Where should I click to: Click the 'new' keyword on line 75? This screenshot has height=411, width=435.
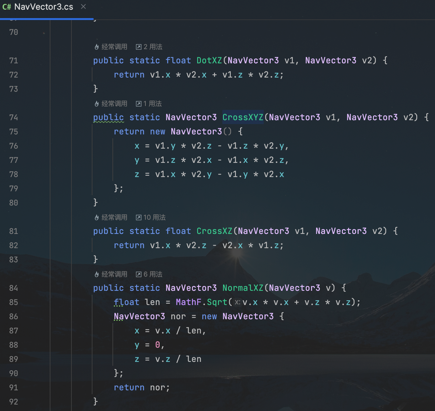click(x=158, y=132)
